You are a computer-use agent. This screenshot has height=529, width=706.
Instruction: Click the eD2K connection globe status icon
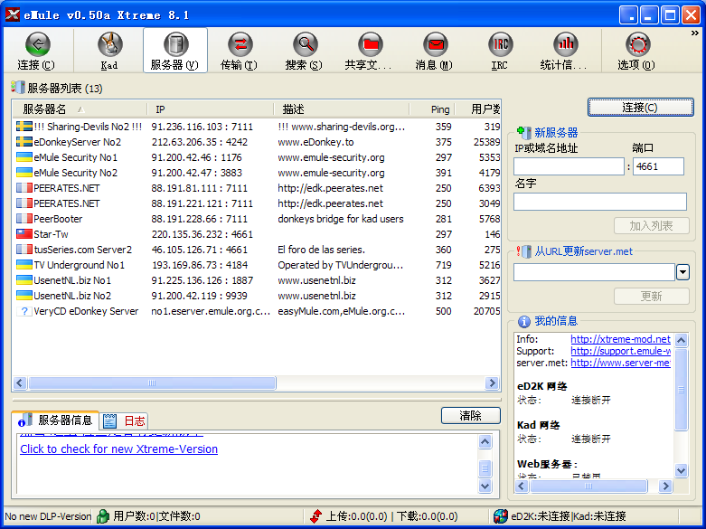coord(500,516)
